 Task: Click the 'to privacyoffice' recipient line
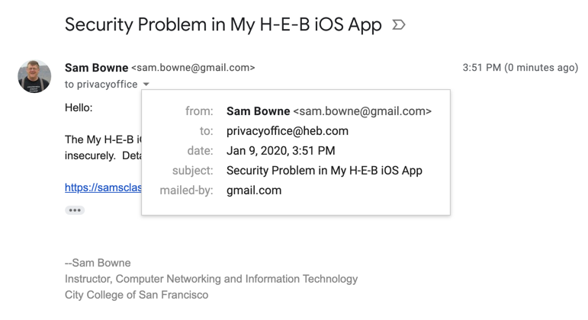pos(101,85)
